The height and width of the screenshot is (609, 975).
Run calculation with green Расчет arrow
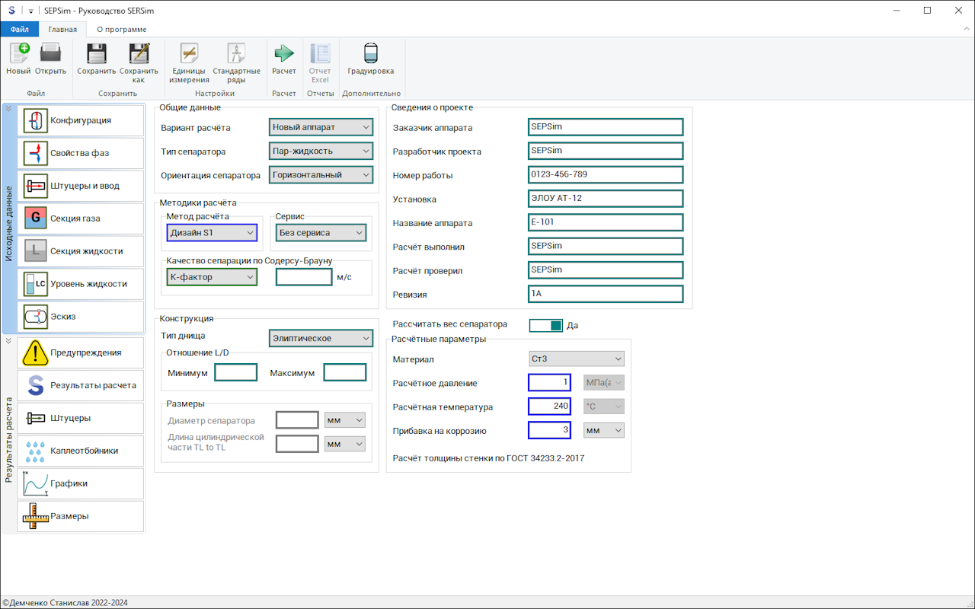tap(284, 54)
